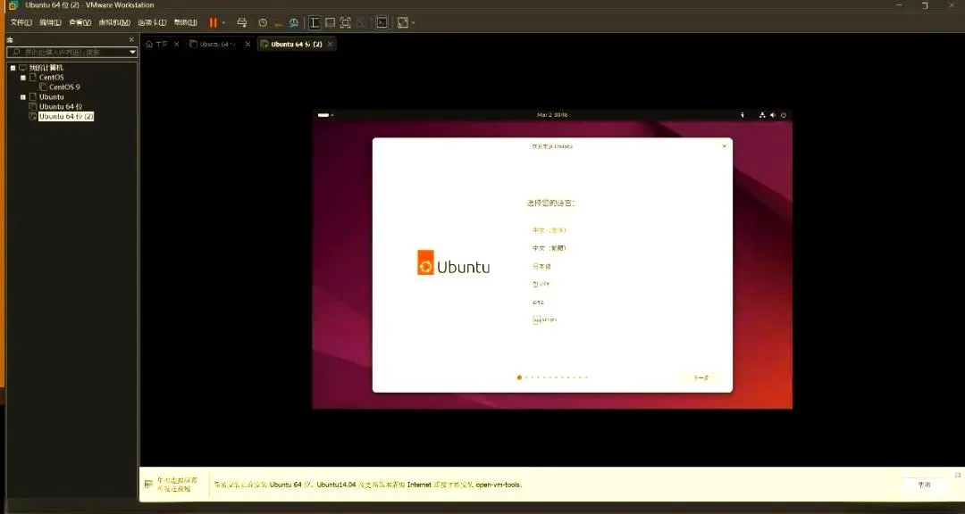Click the Take snapshot clock icon

pos(263,22)
